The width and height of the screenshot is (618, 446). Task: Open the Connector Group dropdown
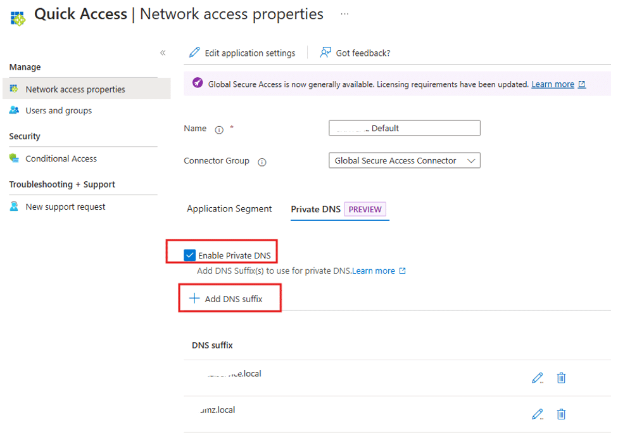405,160
